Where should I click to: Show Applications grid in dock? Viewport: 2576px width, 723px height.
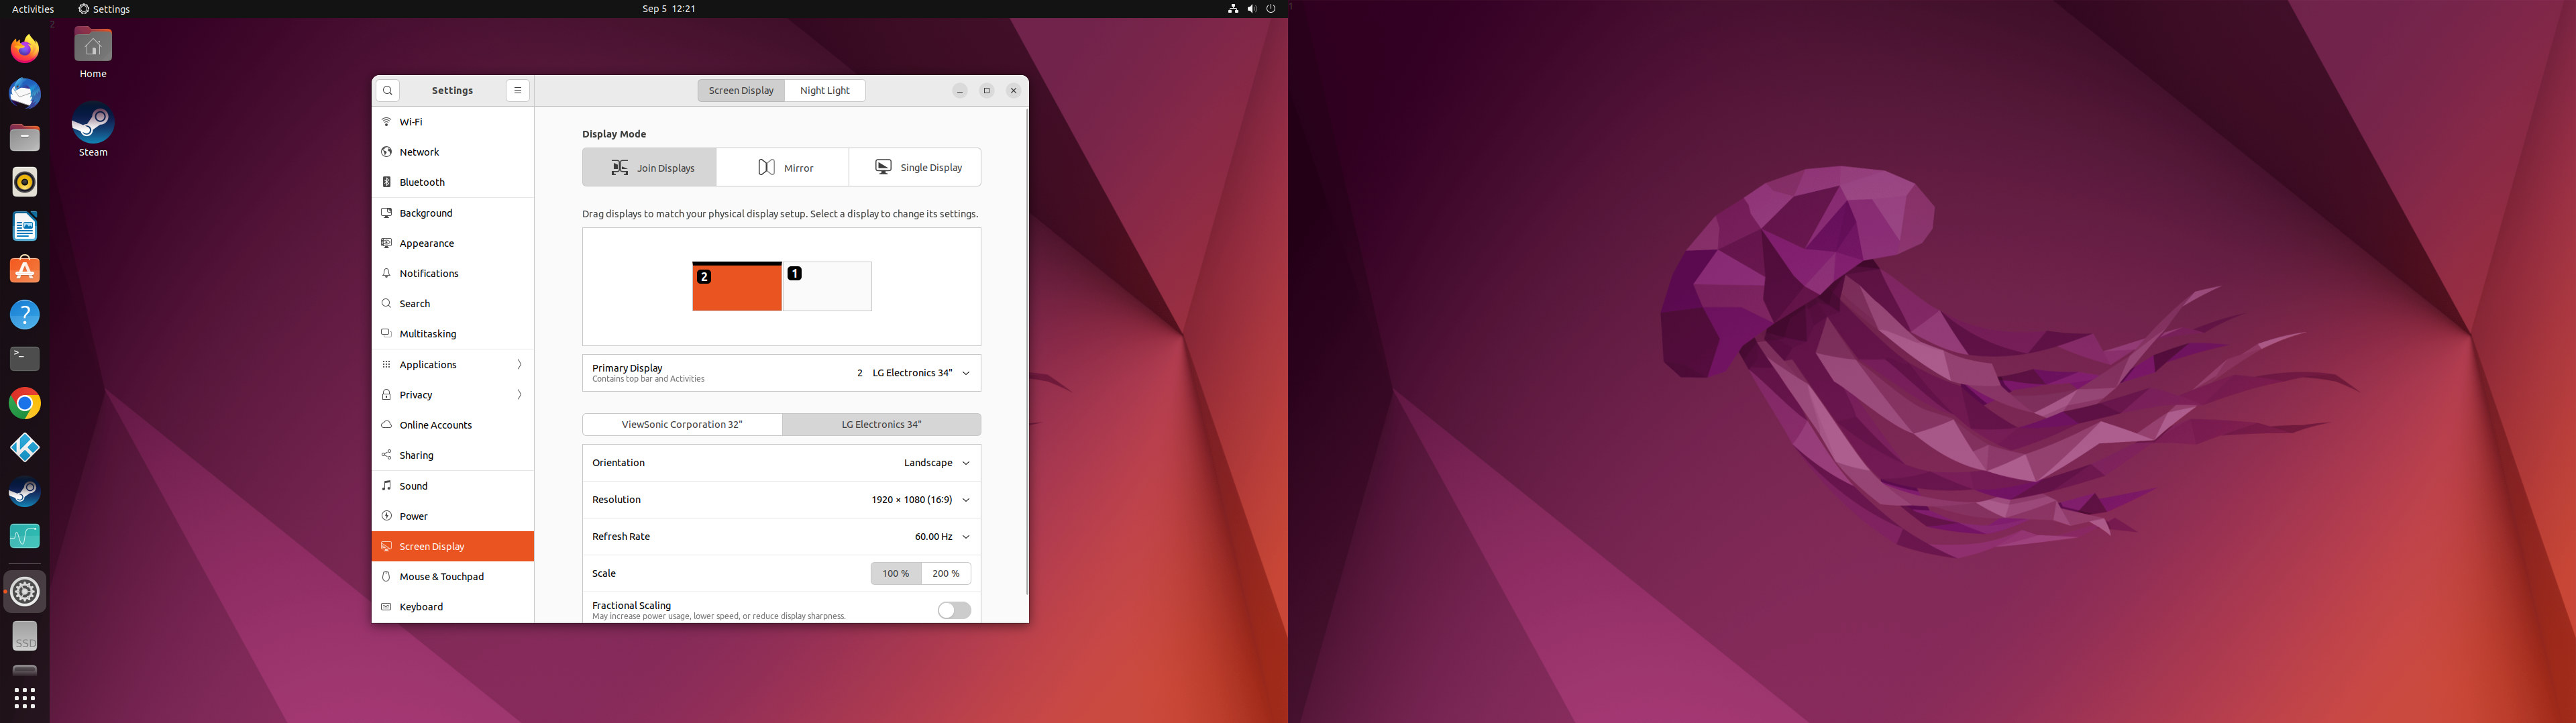point(25,697)
